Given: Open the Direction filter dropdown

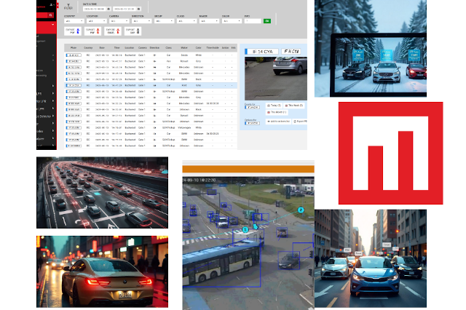Looking at the screenshot, I should click(142, 21).
